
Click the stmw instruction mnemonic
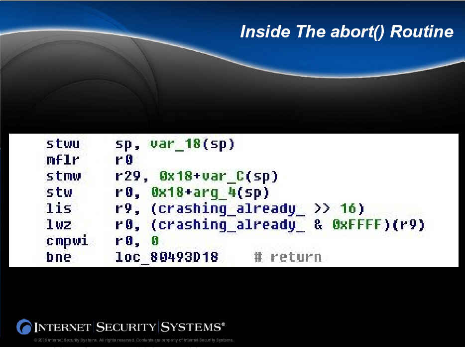click(x=63, y=176)
